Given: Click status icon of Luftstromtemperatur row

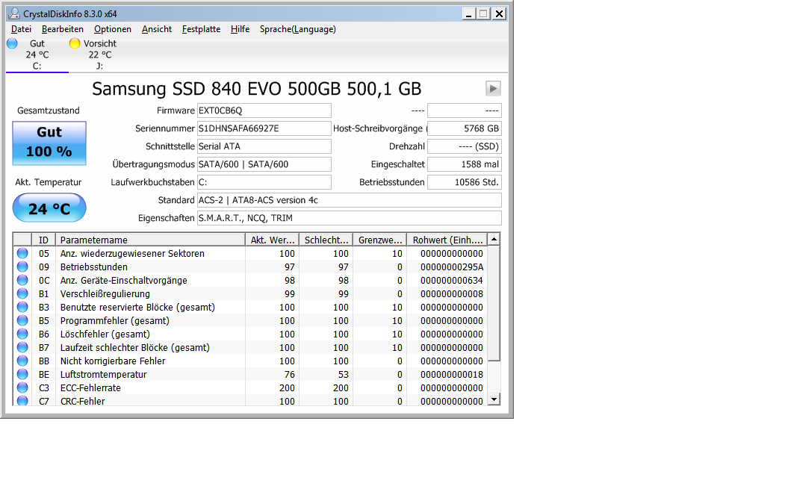Looking at the screenshot, I should (22, 374).
